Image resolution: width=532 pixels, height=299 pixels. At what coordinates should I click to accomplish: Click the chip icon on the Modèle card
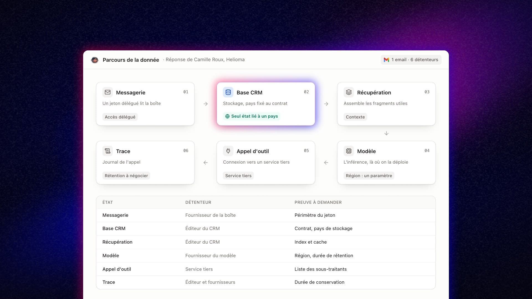coord(349,151)
